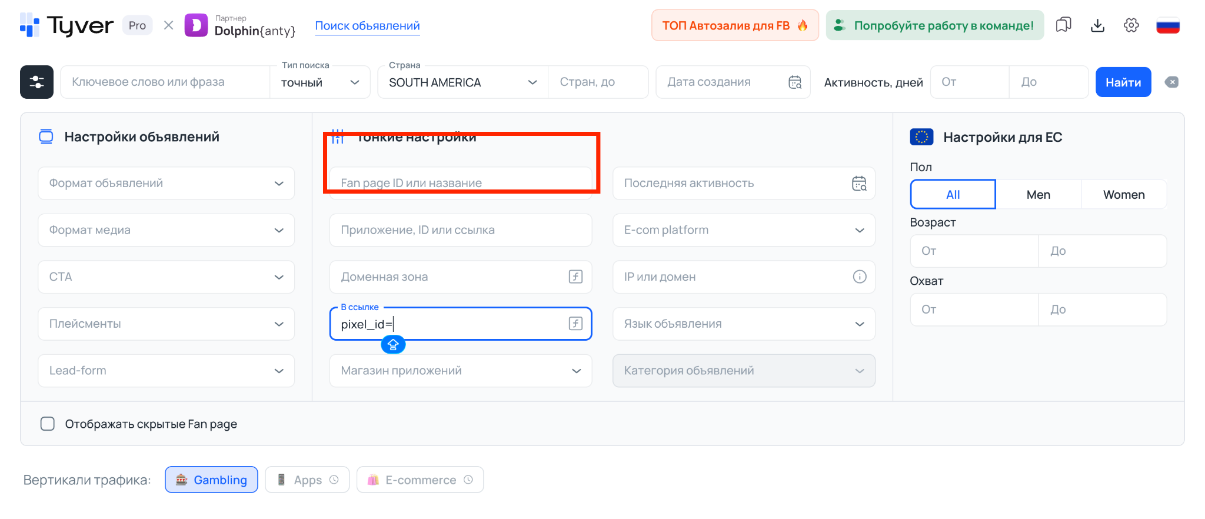Select Women gender option
Screen dimensions: 1205x519
coord(1123,195)
